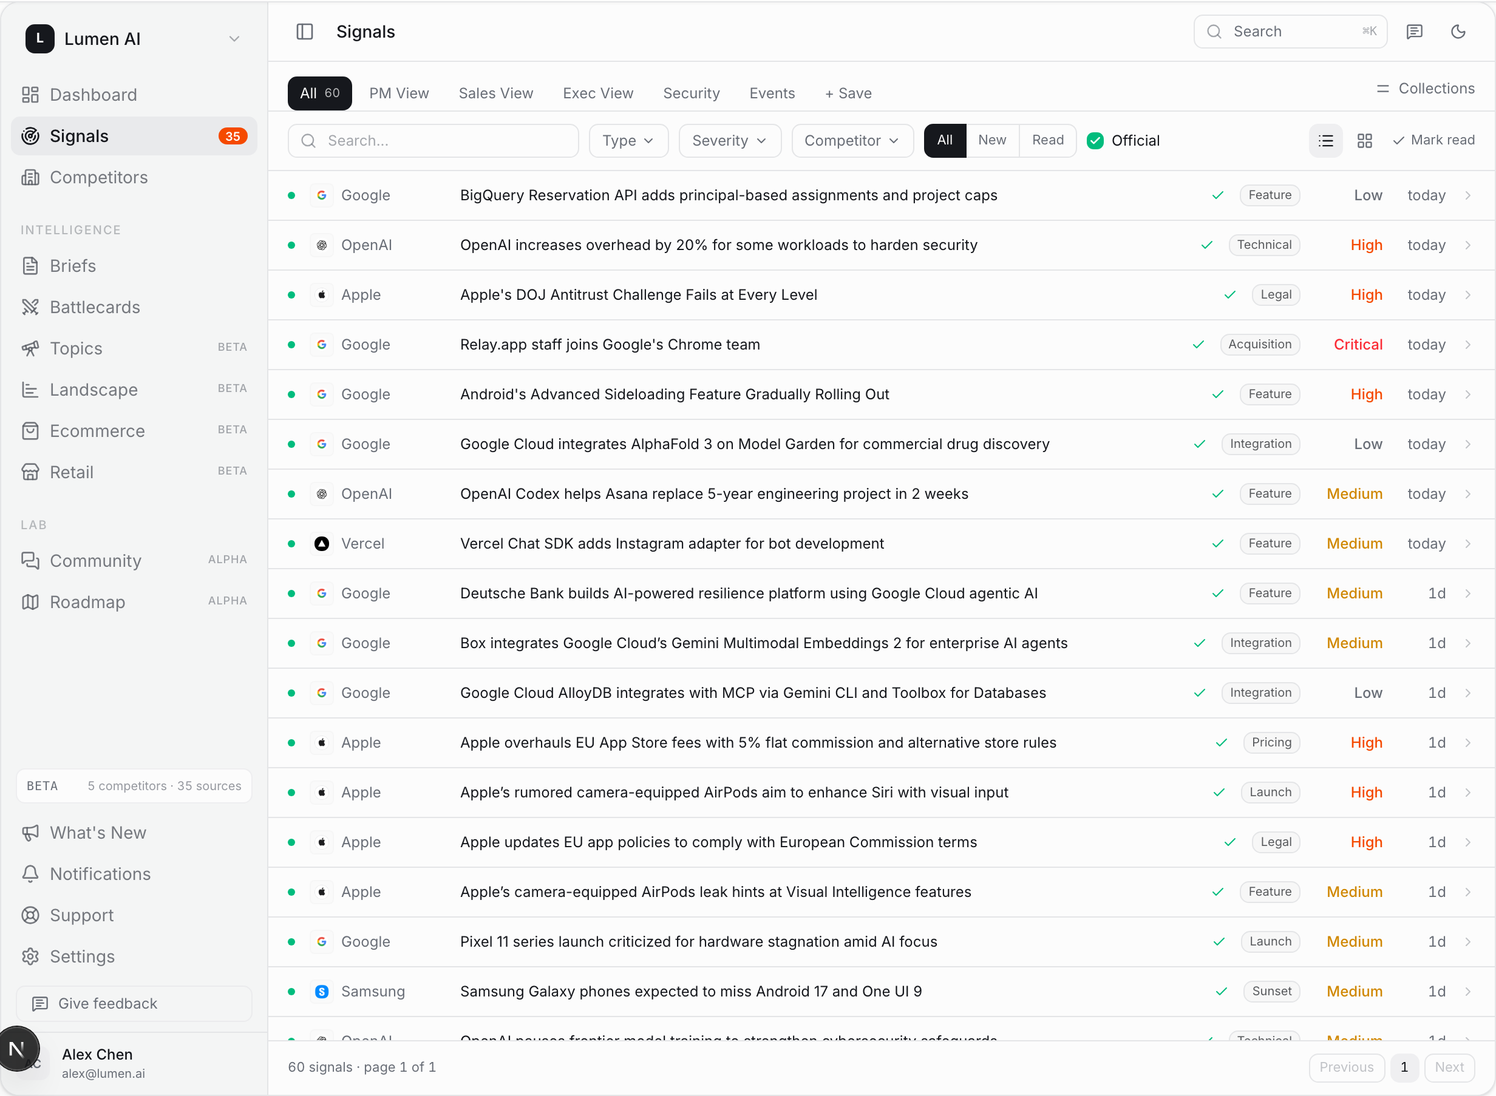This screenshot has height=1096, width=1496.
Task: Switch to Exec View tab
Action: (598, 93)
